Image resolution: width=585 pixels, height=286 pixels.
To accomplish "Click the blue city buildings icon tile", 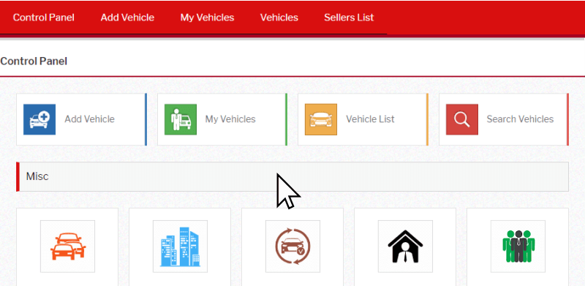I will (180, 247).
